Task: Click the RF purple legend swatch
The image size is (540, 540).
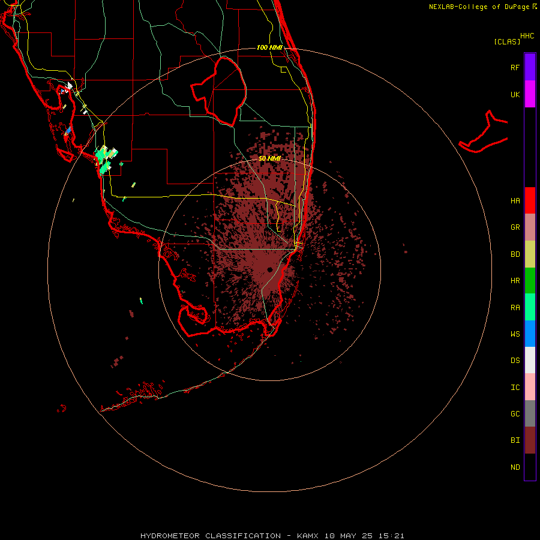Action: [x=530, y=67]
